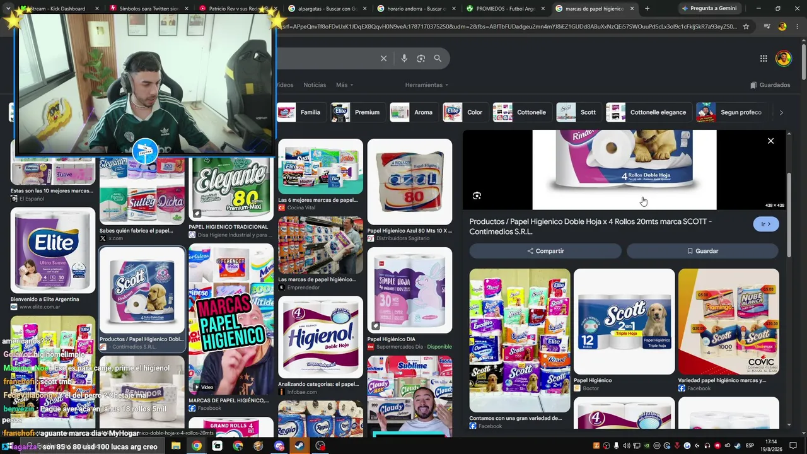This screenshot has height=454, width=807.
Task: Open the 'Las marcas de papel higiénico' Emprendedor image
Action: point(320,246)
